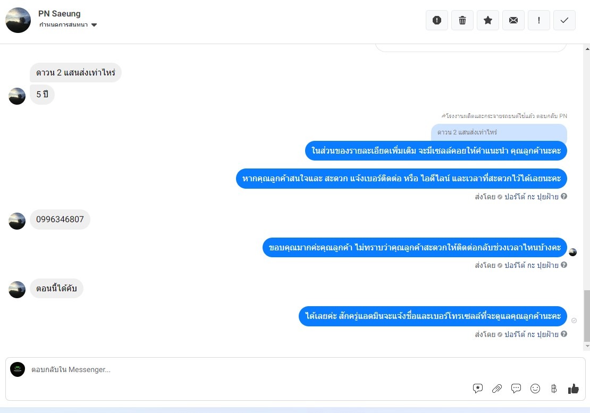The image size is (590, 413).
Task: Click PN Saeung header avatar
Action: pos(18,20)
